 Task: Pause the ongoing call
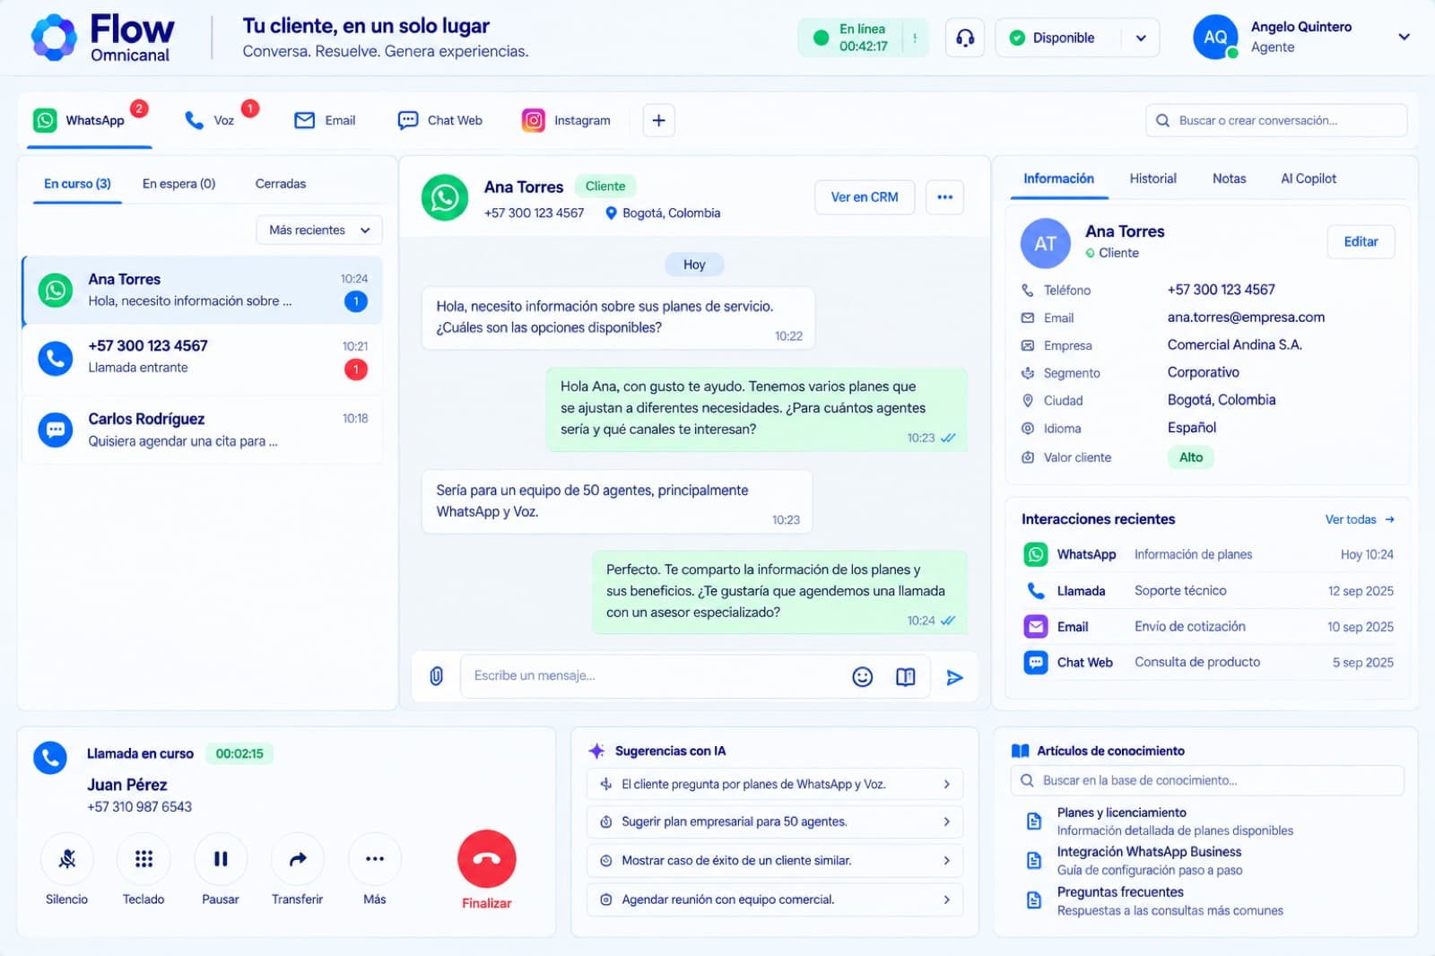point(221,859)
